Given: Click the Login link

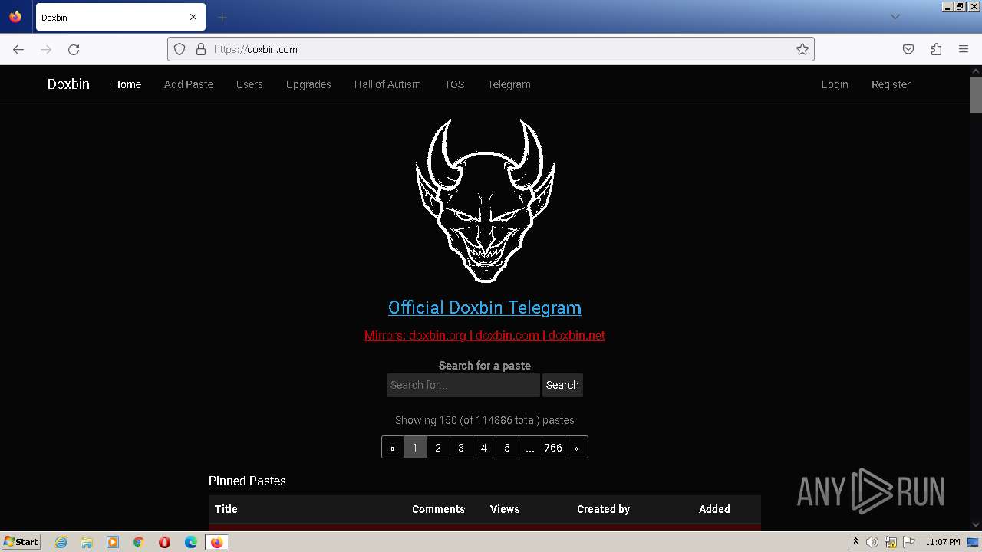Looking at the screenshot, I should (835, 84).
